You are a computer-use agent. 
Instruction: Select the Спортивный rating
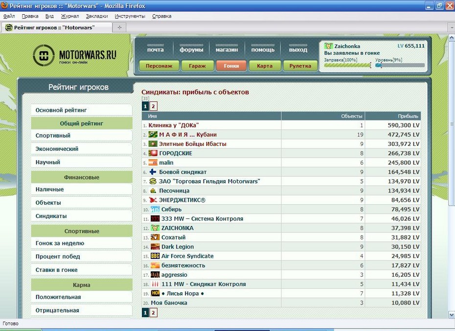pos(82,135)
